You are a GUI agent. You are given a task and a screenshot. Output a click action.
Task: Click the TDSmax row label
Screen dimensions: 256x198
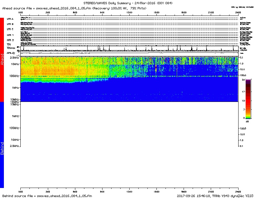pos(11,48)
